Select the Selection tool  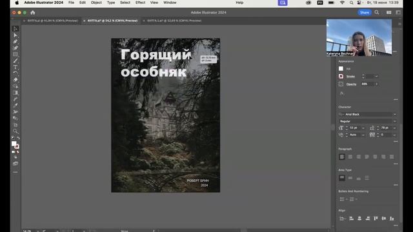(15, 28)
